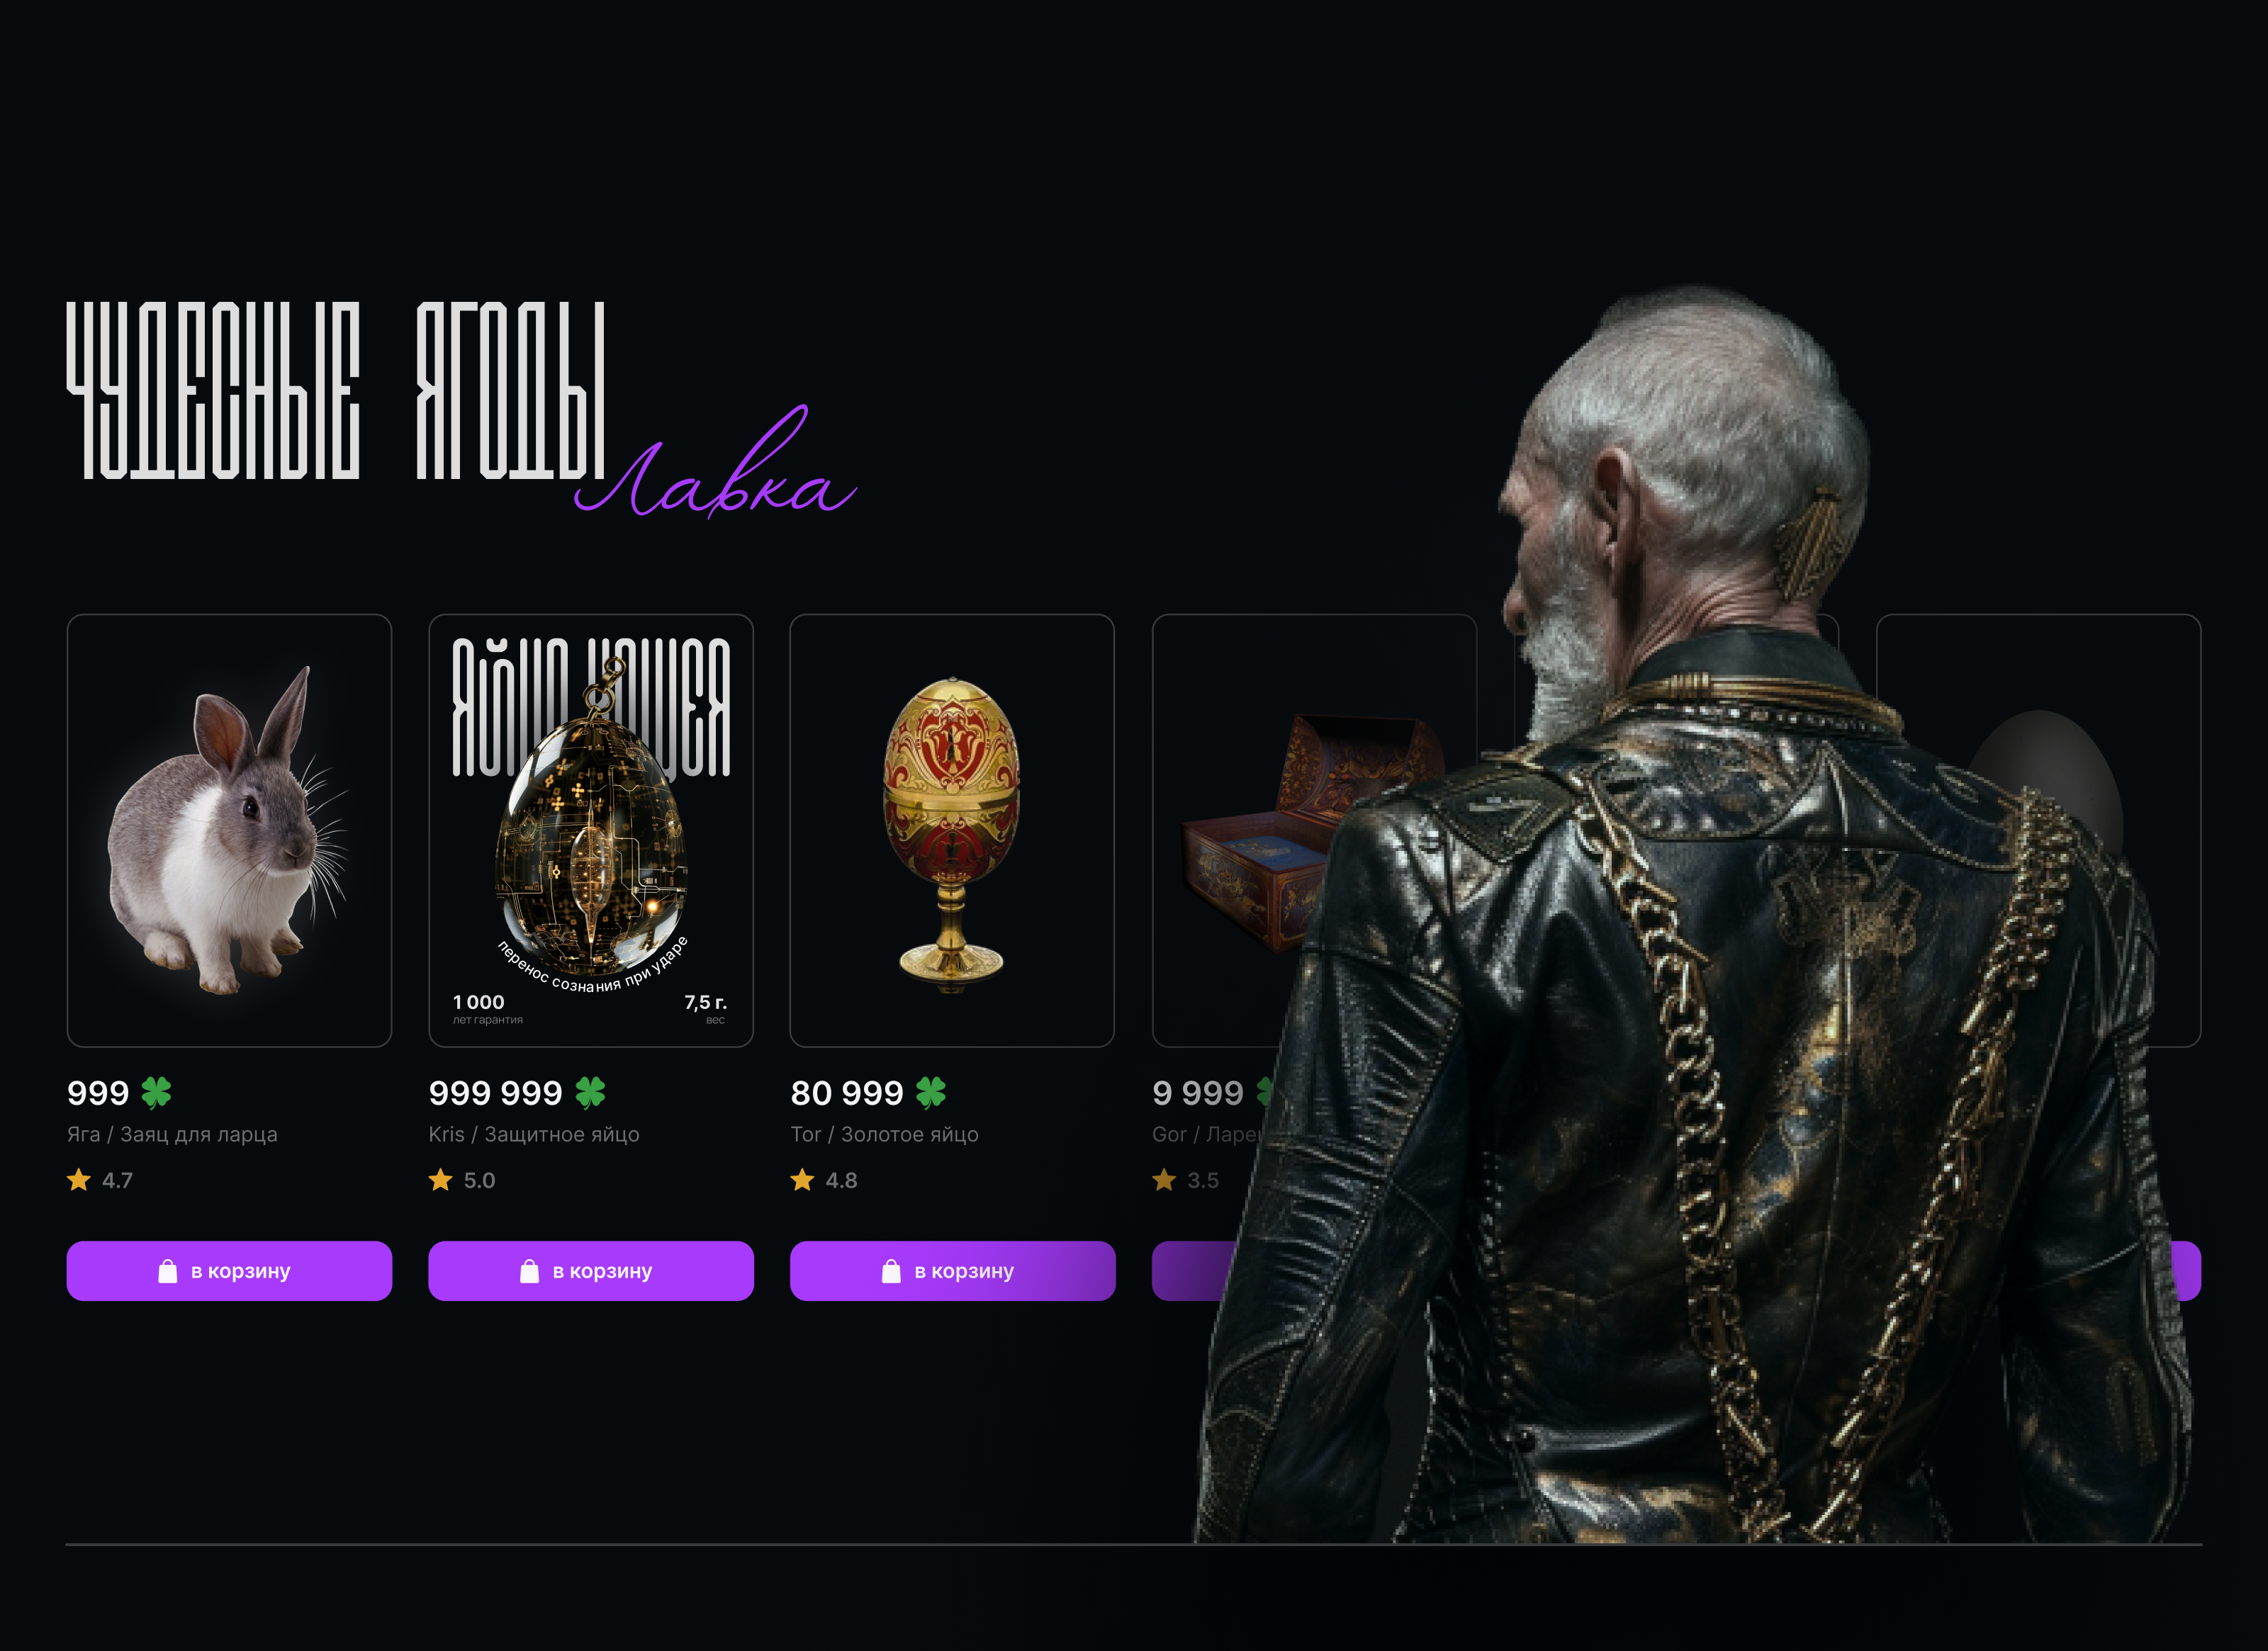This screenshot has height=1651, width=2268.
Task: Click the 'Kris / Защитное яйцо' product title
Action: pyautogui.click(x=534, y=1134)
